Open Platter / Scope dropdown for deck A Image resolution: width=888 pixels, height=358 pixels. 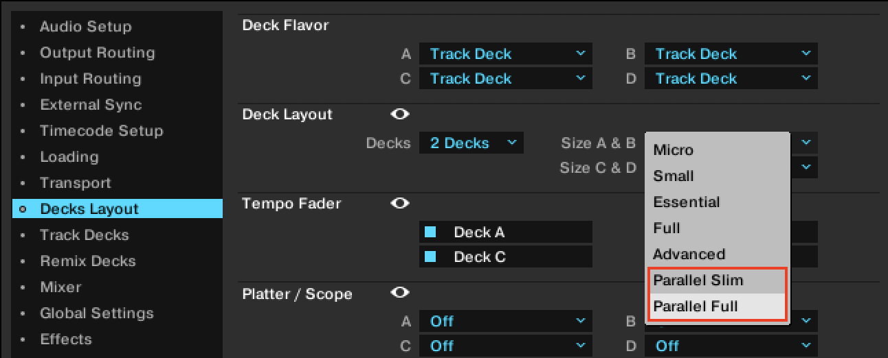click(x=506, y=321)
